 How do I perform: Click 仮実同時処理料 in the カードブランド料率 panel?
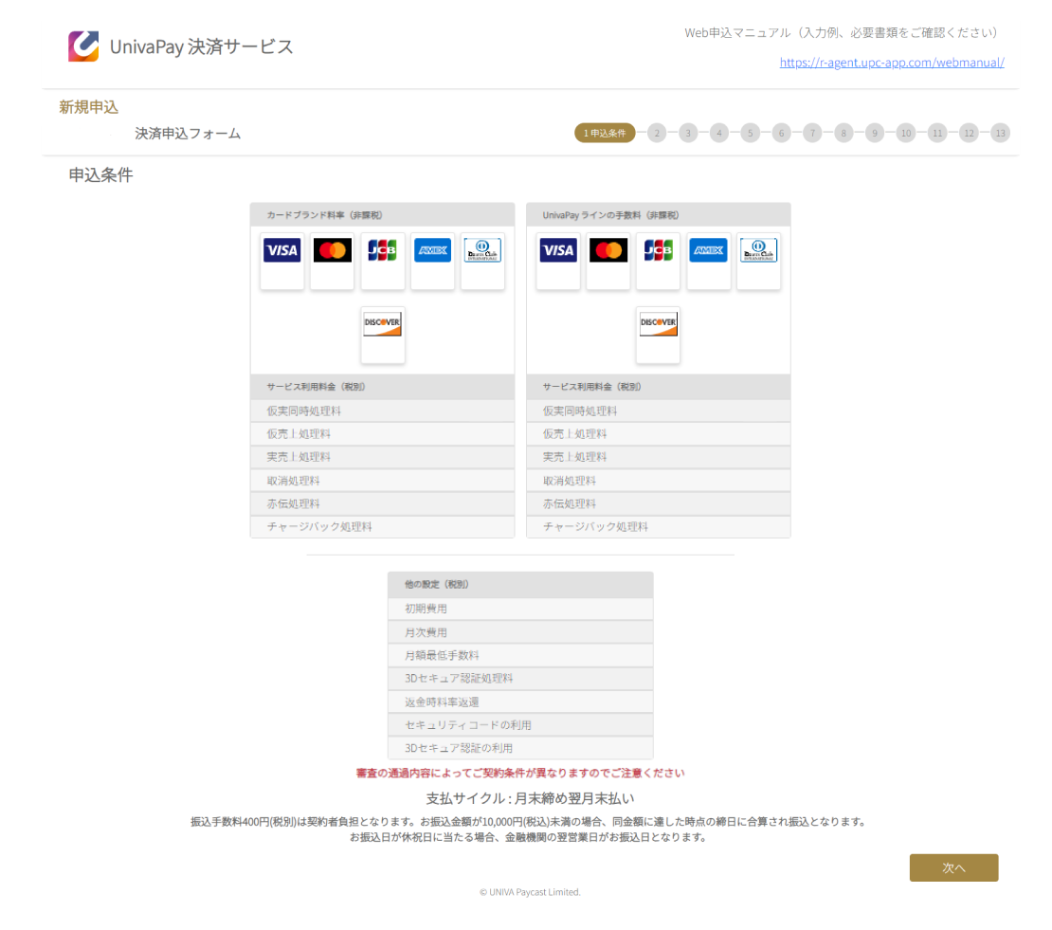(383, 410)
